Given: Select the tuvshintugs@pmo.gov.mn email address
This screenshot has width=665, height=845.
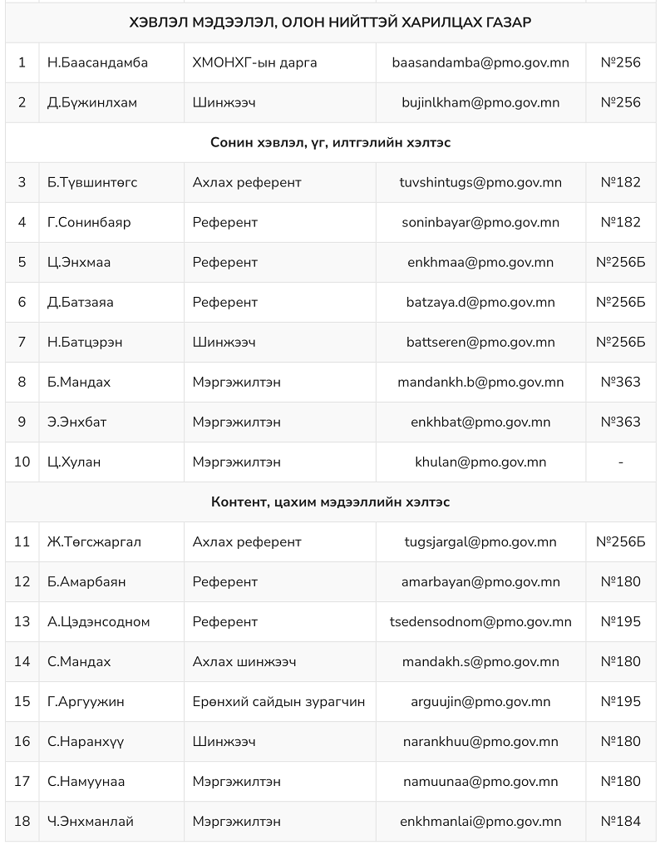Looking at the screenshot, I should (x=480, y=182).
